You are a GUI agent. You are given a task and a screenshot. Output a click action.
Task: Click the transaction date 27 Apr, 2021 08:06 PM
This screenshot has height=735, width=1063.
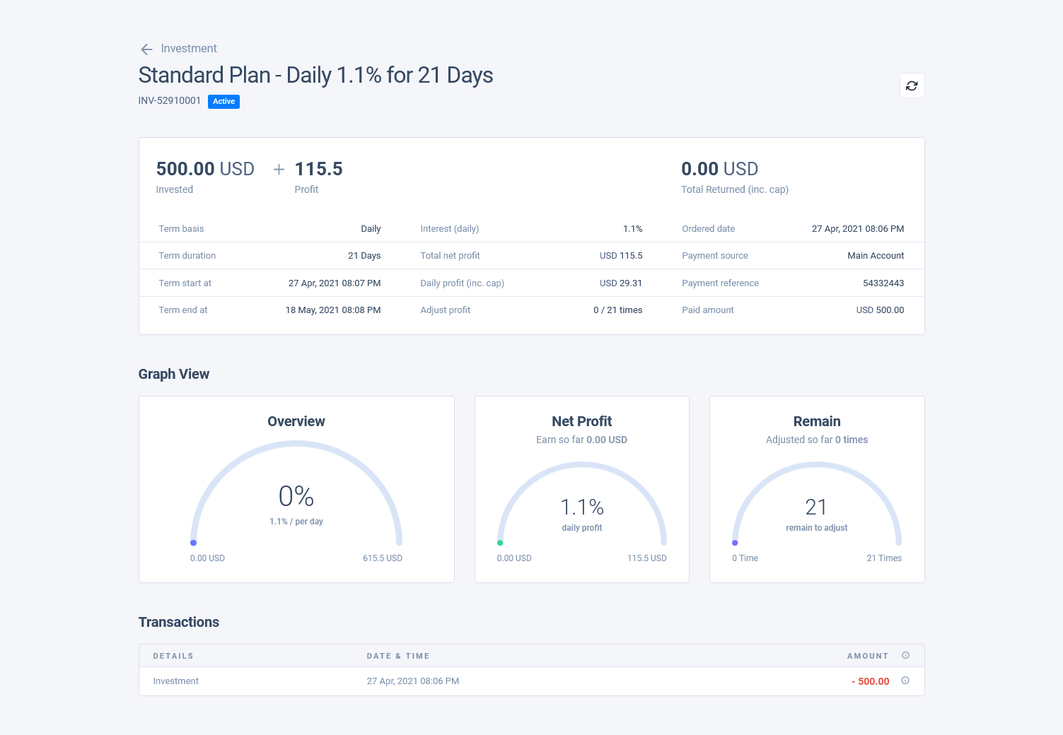pos(413,681)
